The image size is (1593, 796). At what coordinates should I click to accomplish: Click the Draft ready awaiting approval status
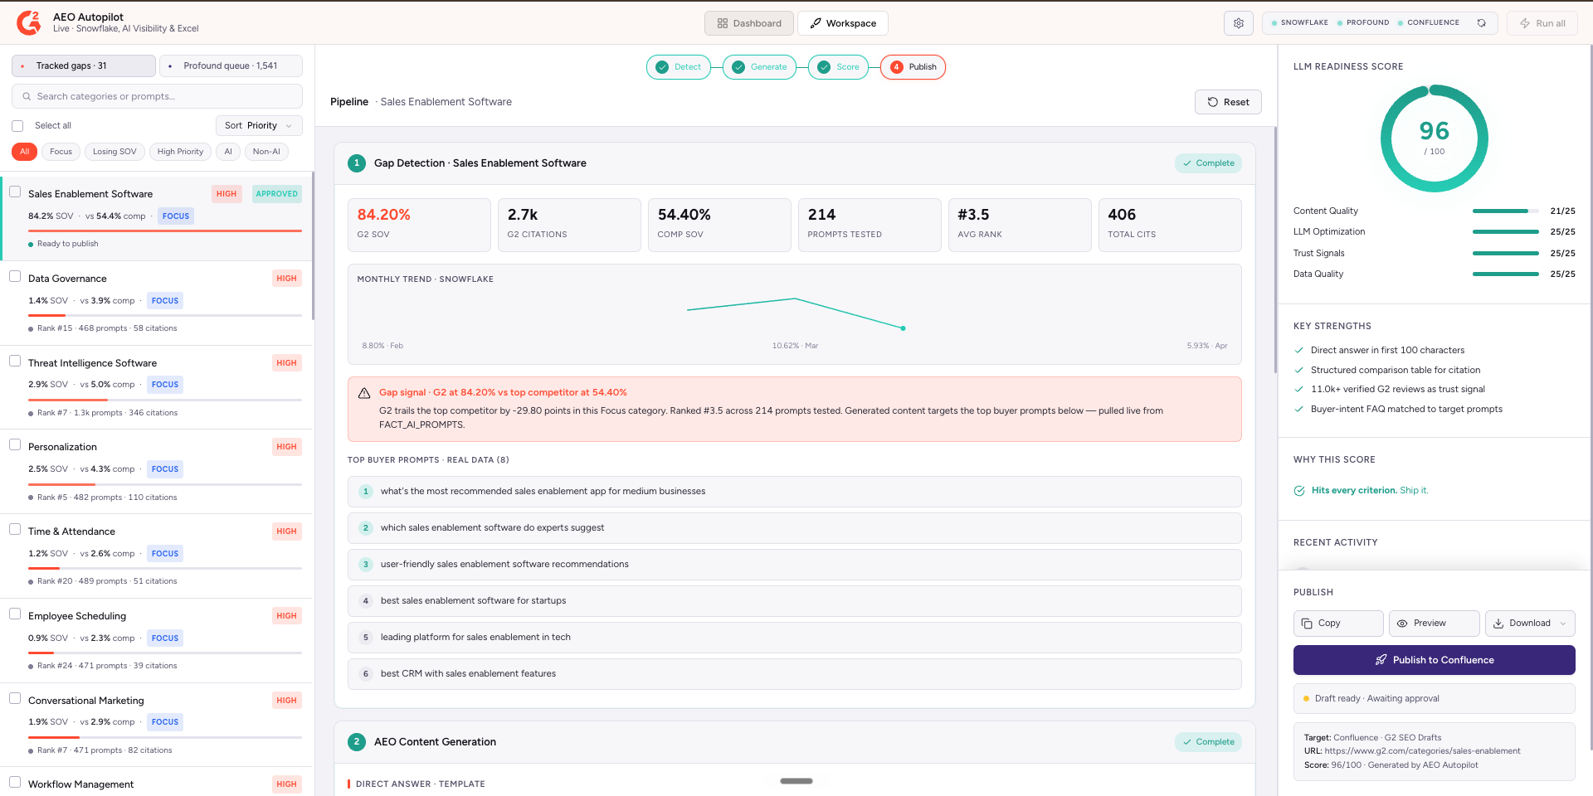1434,699
